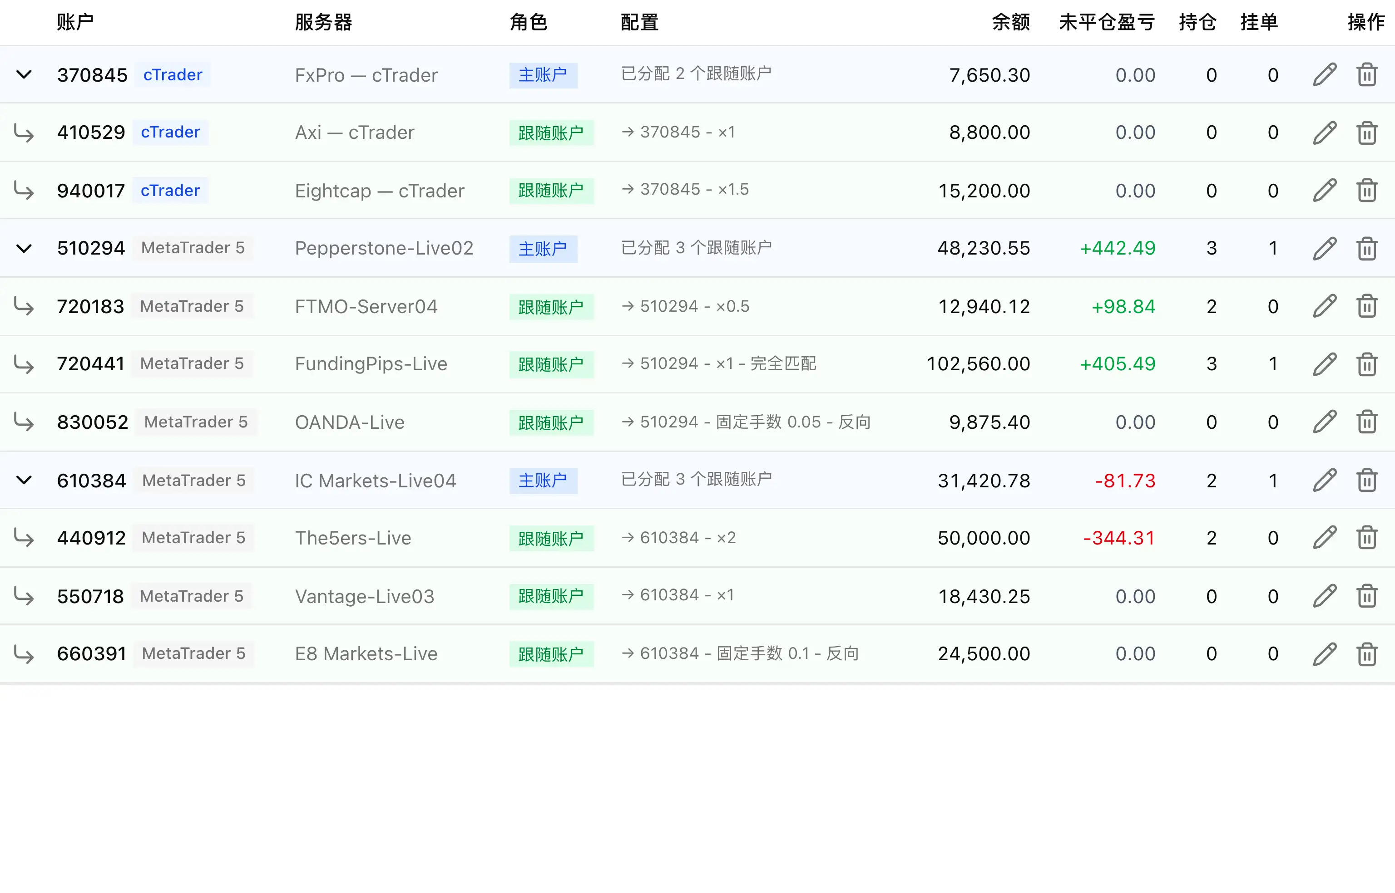This screenshot has height=893, width=1395.
Task: Click the 余额 column header
Action: click(1011, 22)
